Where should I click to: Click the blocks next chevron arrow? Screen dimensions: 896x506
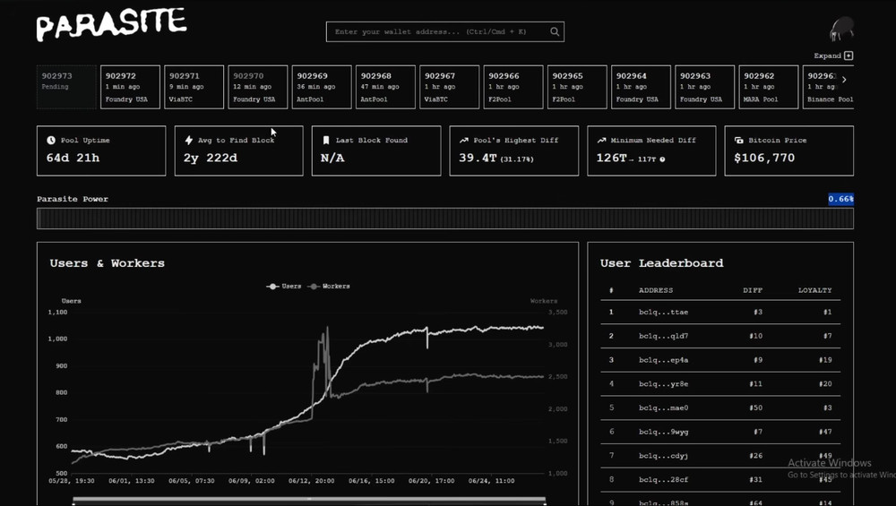point(844,80)
